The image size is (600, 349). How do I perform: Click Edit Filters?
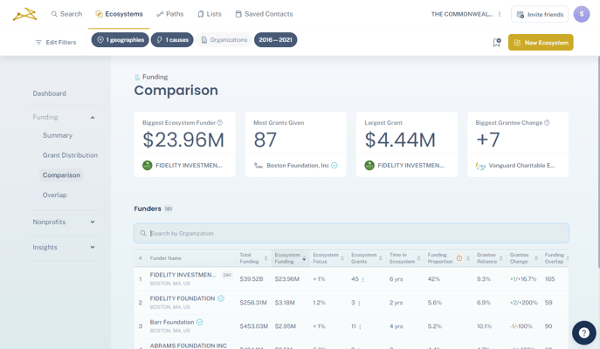[56, 43]
